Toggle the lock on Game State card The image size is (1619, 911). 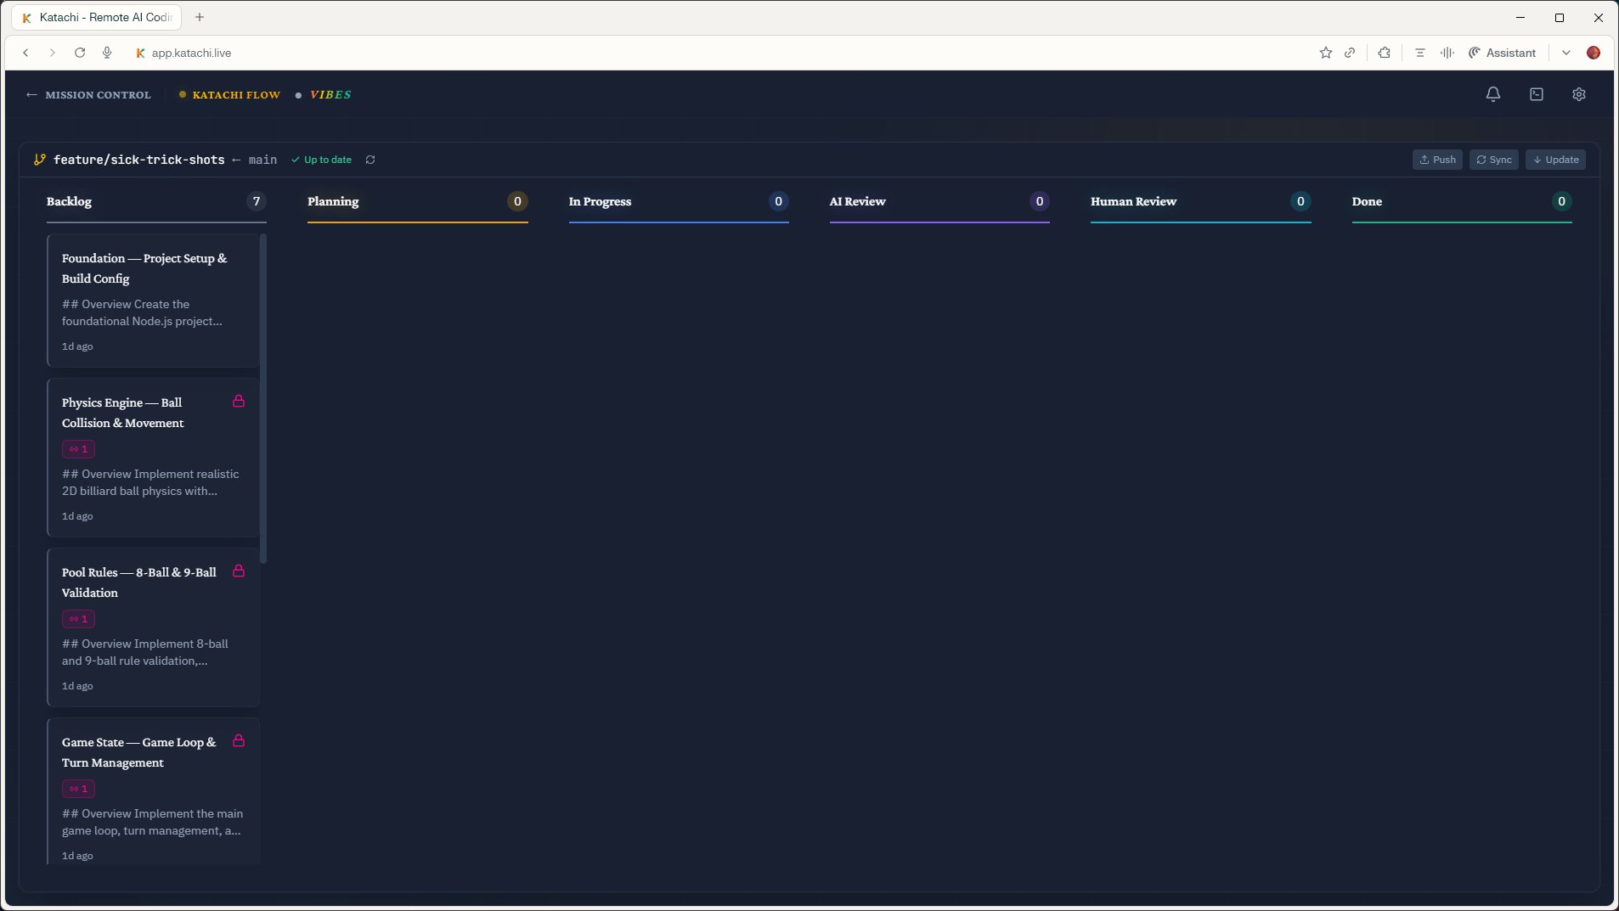point(239,741)
